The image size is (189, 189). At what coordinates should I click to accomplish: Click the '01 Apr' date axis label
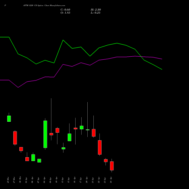coord(26,180)
